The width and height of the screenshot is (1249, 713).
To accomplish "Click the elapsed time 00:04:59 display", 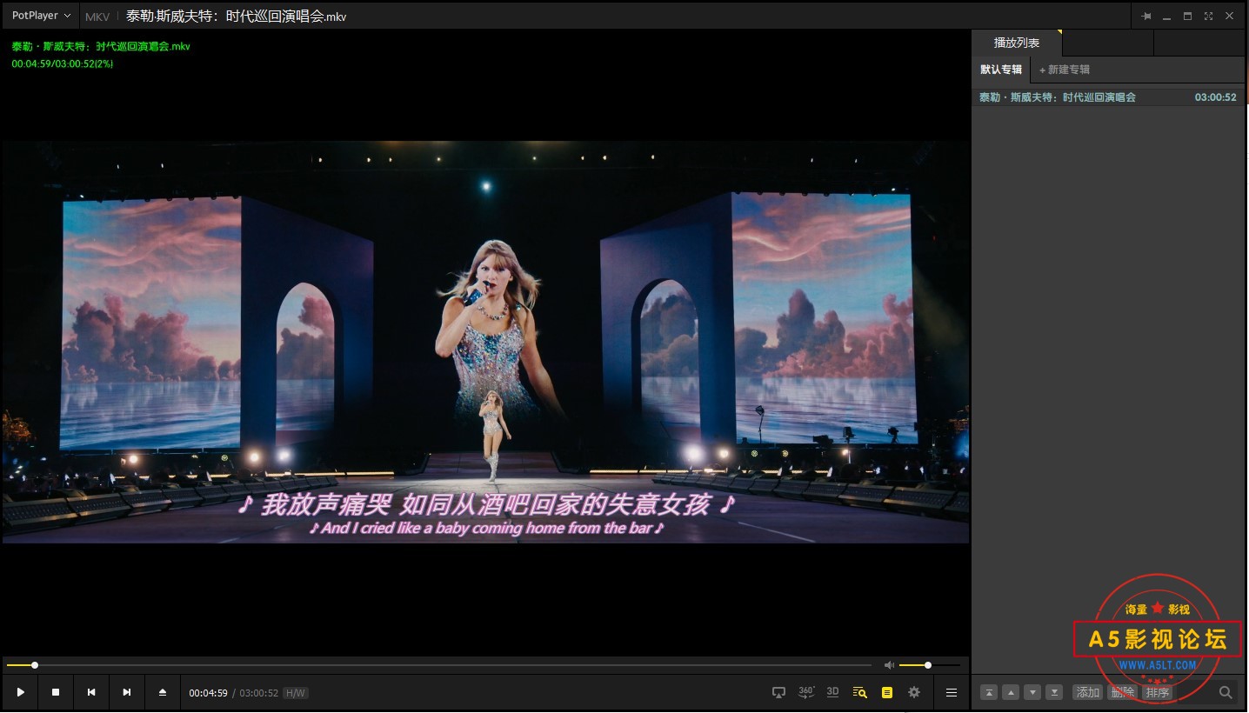I will (208, 693).
